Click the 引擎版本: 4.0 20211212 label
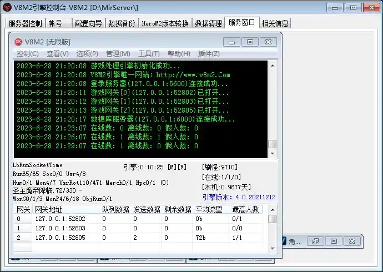This screenshot has width=383, height=272. pyautogui.click(x=239, y=197)
